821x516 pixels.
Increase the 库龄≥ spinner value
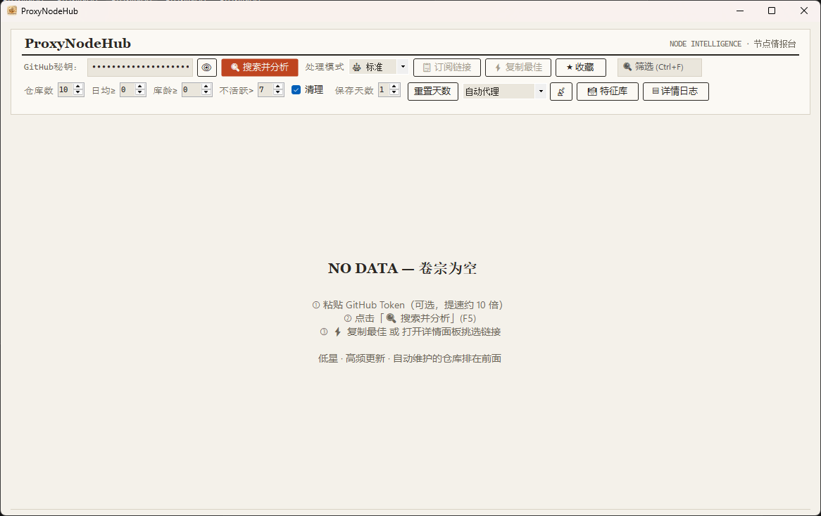pos(206,87)
